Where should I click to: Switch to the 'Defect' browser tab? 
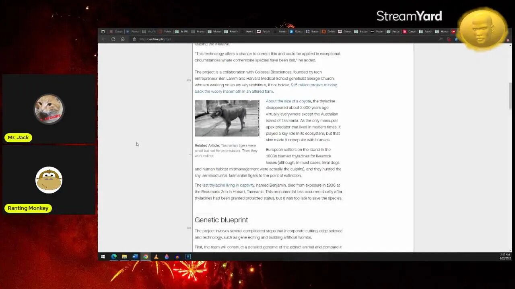click(x=329, y=31)
